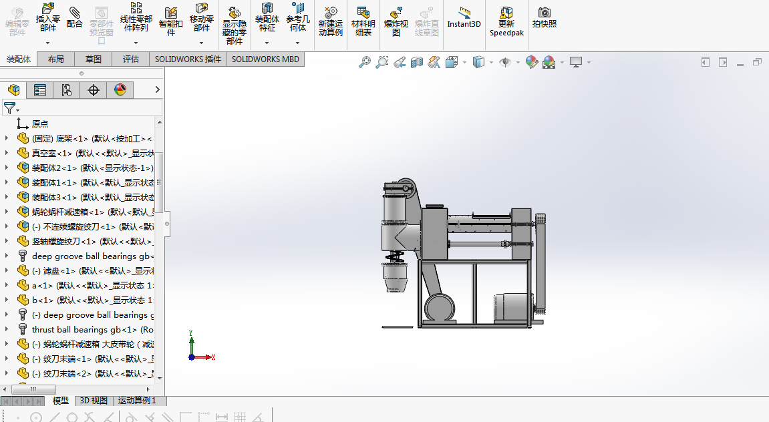Screen dimensions: 769x422
Task: Switch to SOLIDWORKS MBD tab
Action: (x=265, y=59)
